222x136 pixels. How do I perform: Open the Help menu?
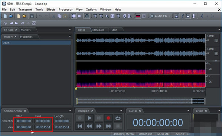(x=118, y=10)
